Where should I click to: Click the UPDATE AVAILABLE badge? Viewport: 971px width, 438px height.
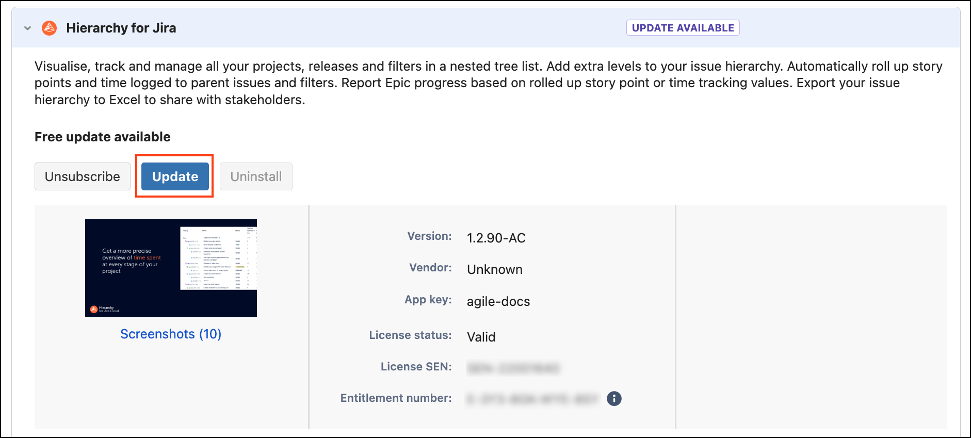pyautogui.click(x=683, y=28)
